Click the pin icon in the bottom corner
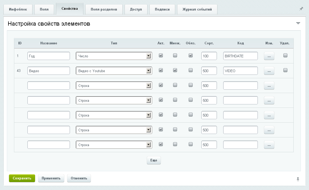309x190 pixels. pos(298,179)
